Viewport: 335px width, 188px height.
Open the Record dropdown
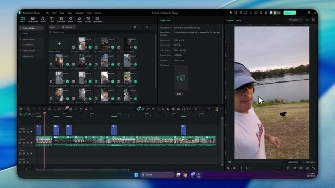point(69,27)
